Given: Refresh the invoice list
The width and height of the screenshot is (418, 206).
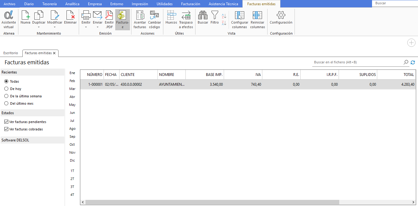Looking at the screenshot, I should 413,62.
